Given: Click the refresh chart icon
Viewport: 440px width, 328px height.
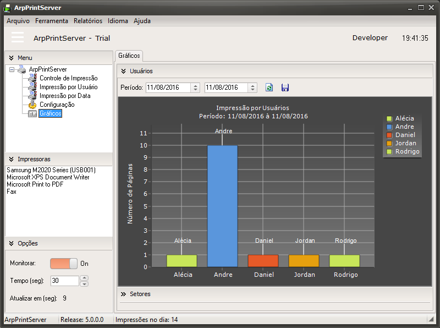Looking at the screenshot, I should coord(269,88).
